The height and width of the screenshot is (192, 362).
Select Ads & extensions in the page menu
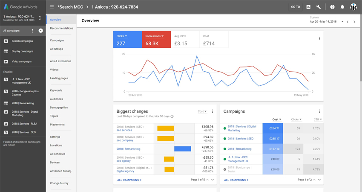pyautogui.click(x=60, y=61)
